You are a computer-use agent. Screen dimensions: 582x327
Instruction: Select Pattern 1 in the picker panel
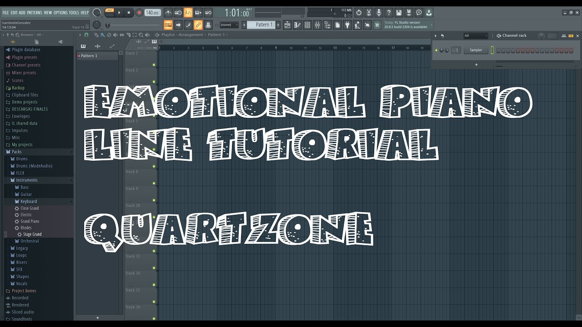coord(97,56)
